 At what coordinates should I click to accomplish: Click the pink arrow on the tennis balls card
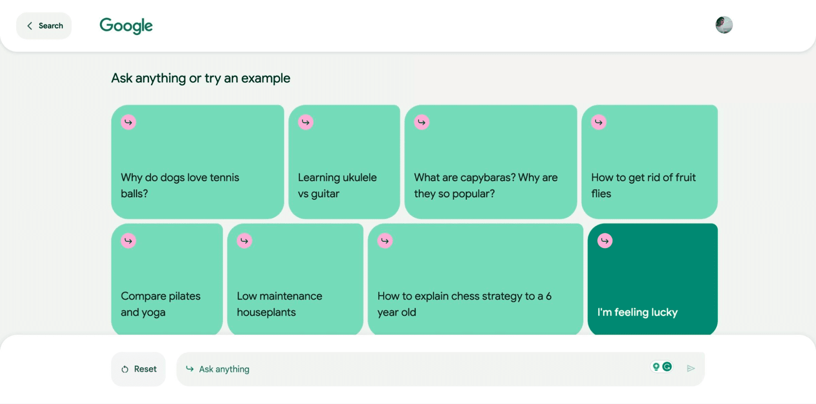tap(128, 122)
